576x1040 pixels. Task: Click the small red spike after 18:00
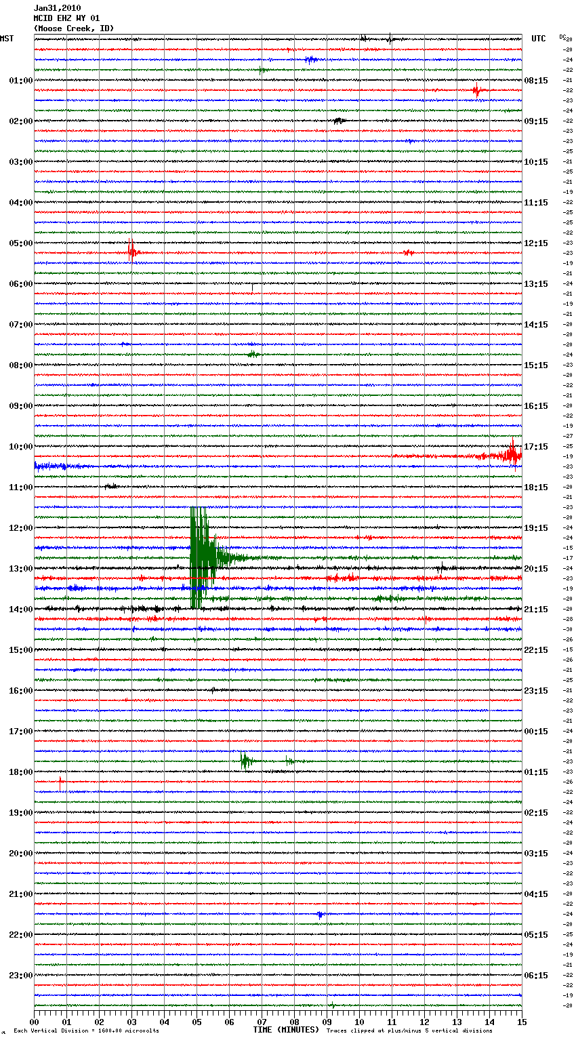pyautogui.click(x=60, y=783)
